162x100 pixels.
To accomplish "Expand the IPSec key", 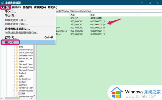I will (x=14, y=61).
